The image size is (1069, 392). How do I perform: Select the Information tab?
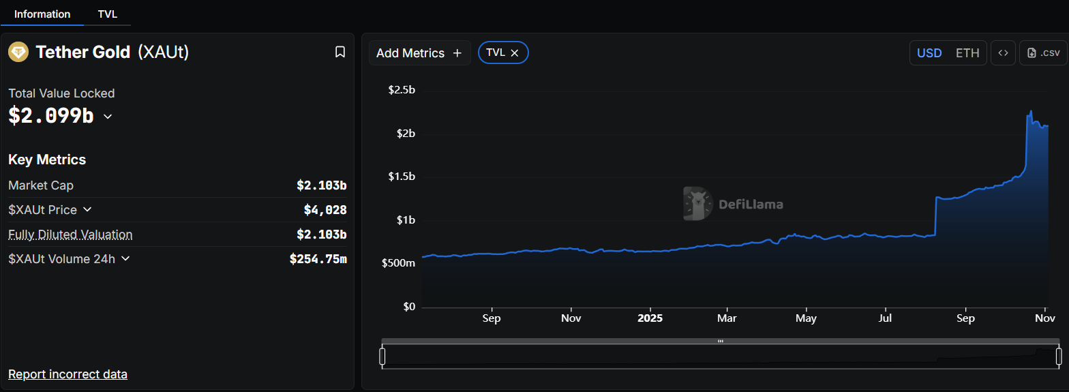coord(42,14)
